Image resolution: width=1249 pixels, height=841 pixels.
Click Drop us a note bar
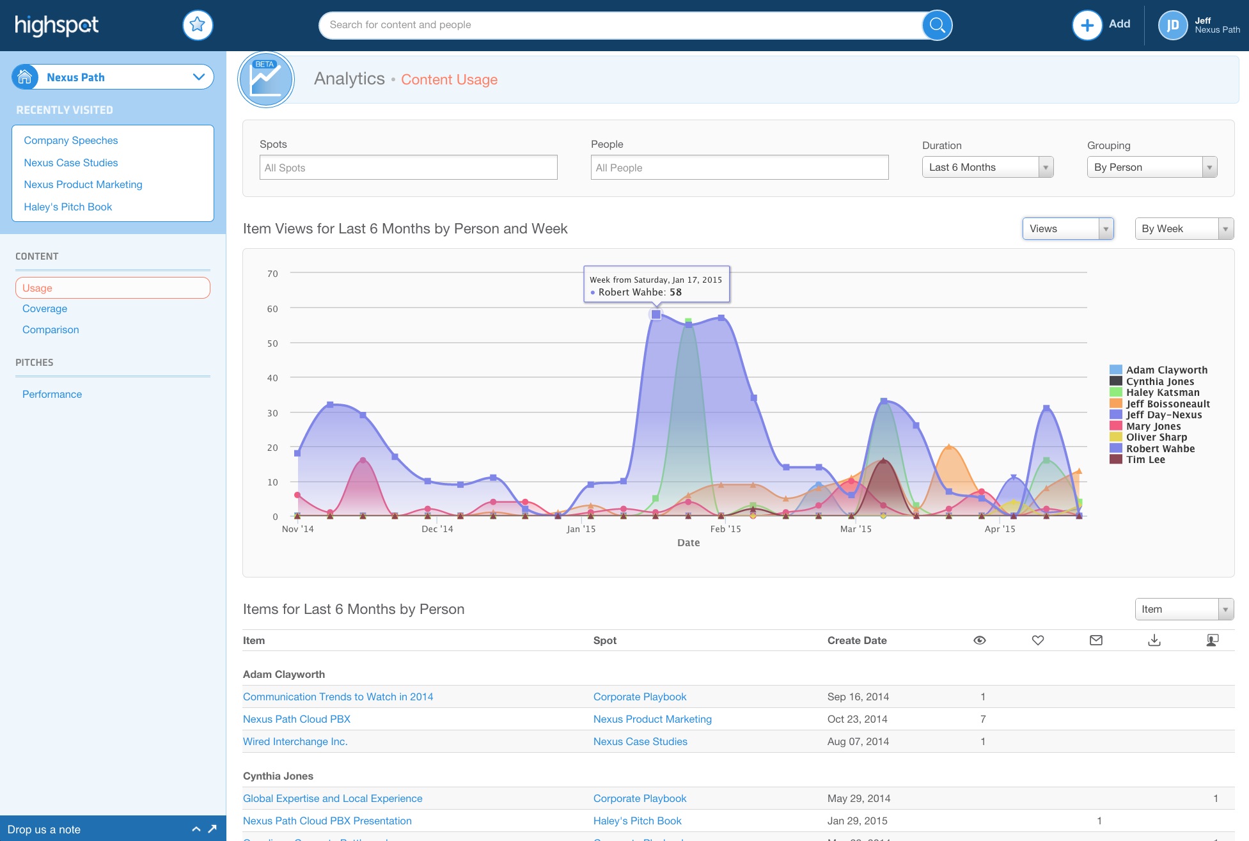click(113, 828)
